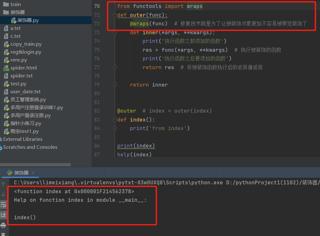Click 'wraps' in the import statement
The image size is (320, 236).
(x=195, y=6)
